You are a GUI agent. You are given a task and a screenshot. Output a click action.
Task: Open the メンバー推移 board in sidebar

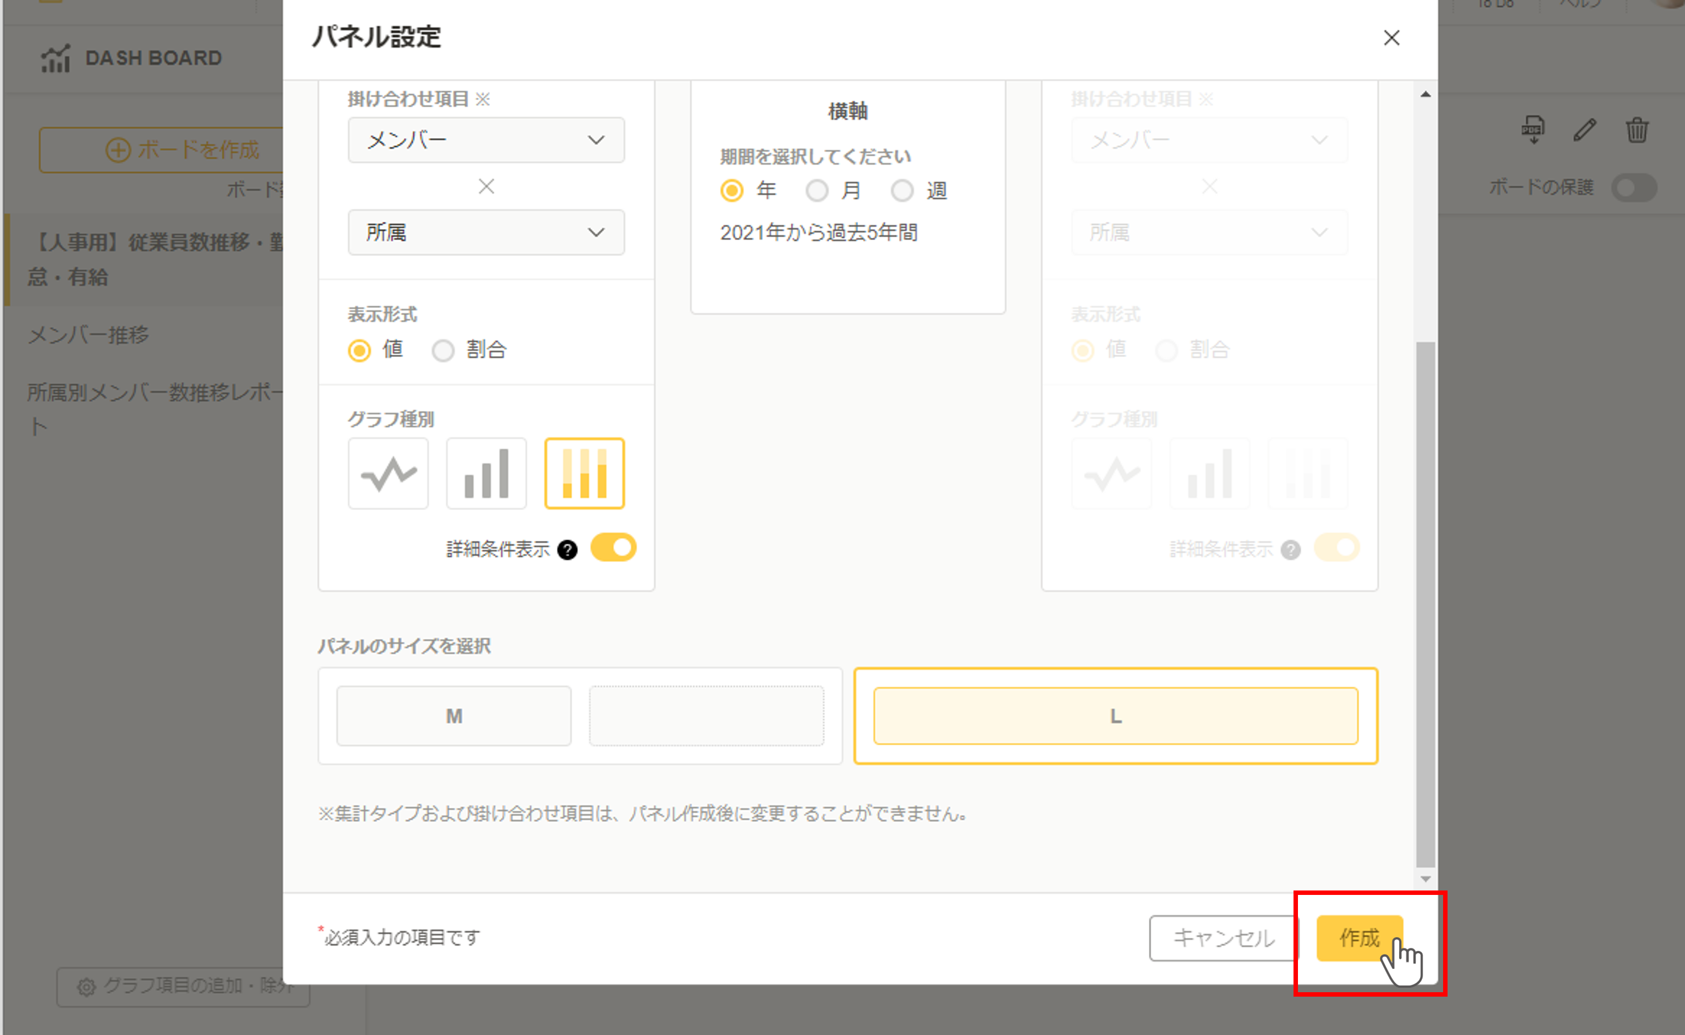click(88, 335)
